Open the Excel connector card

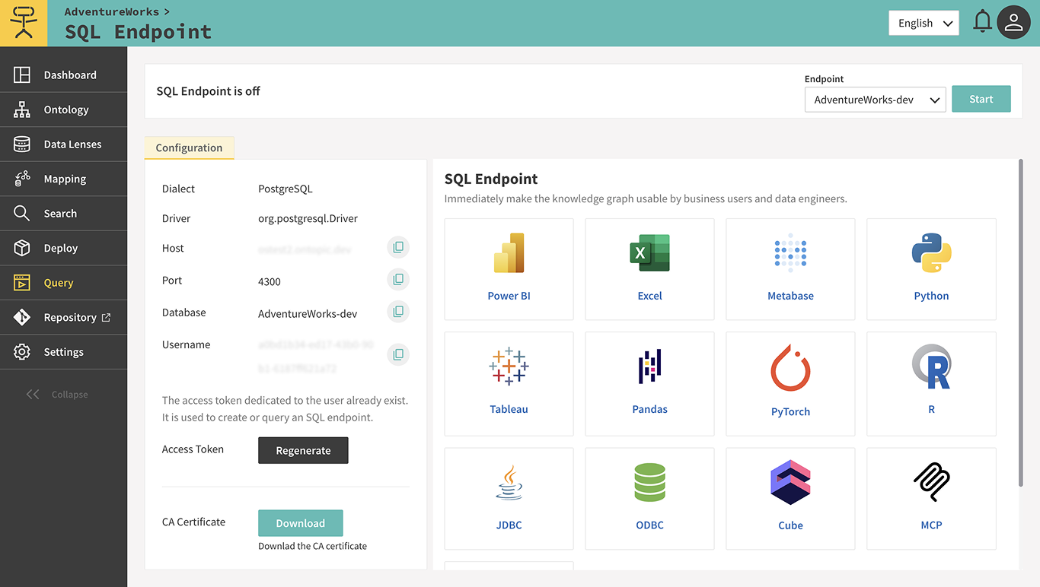coord(649,269)
